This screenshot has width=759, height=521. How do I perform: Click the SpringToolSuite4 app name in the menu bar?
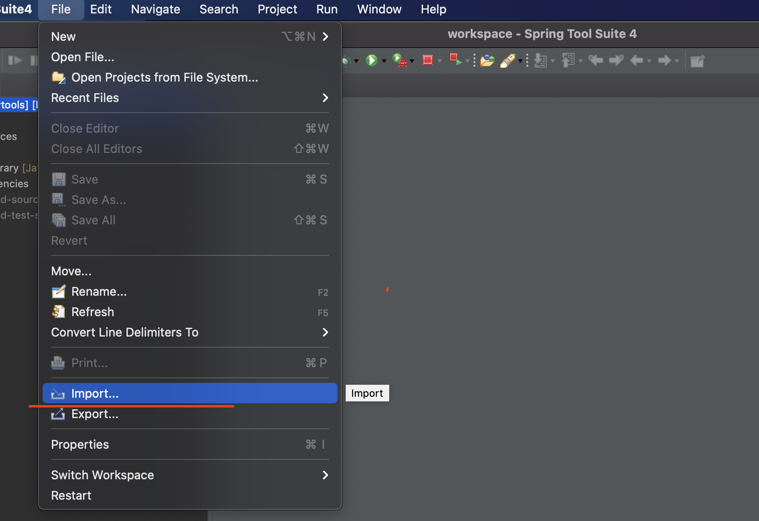(x=16, y=9)
